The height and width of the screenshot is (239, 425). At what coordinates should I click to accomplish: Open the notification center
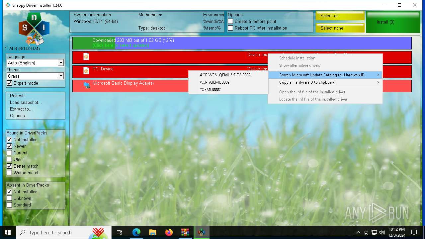pos(414,232)
